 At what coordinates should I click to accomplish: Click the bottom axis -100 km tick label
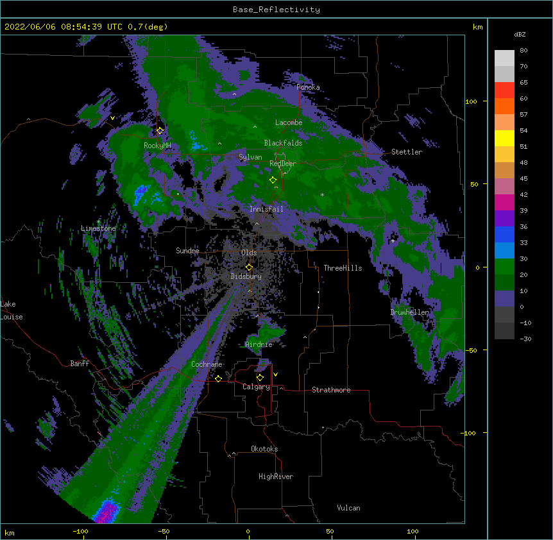pos(80,531)
